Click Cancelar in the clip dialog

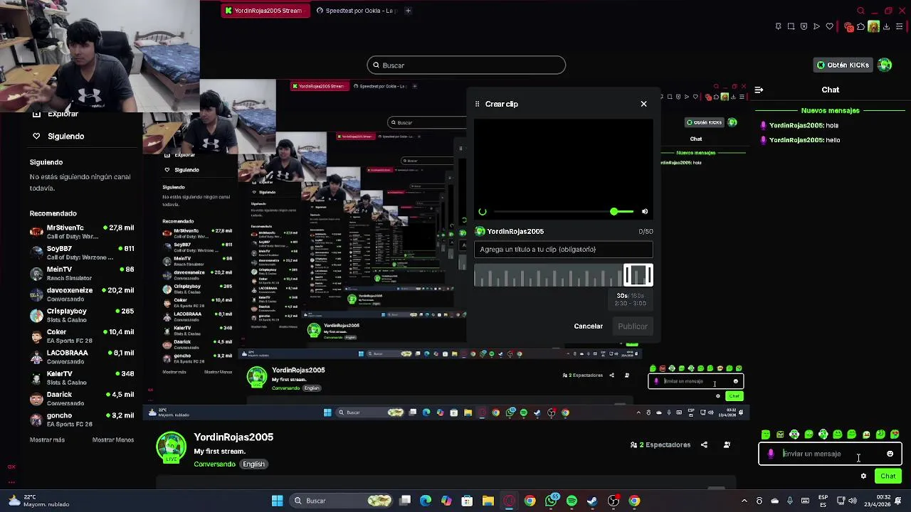click(x=588, y=326)
